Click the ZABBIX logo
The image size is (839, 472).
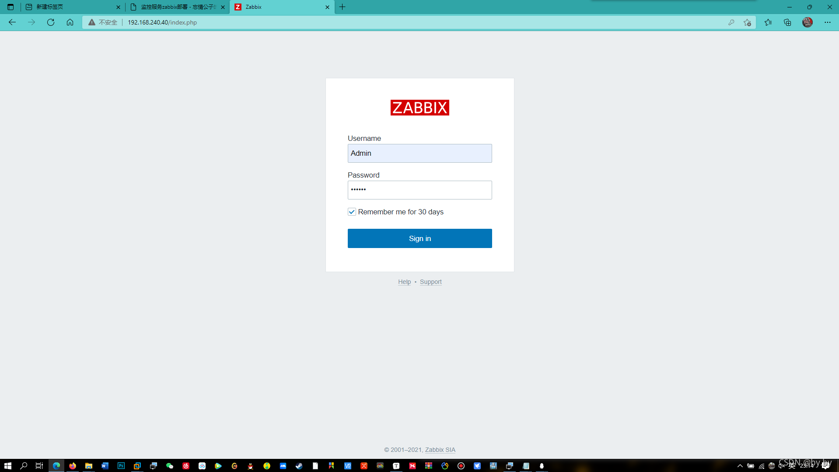tap(419, 108)
